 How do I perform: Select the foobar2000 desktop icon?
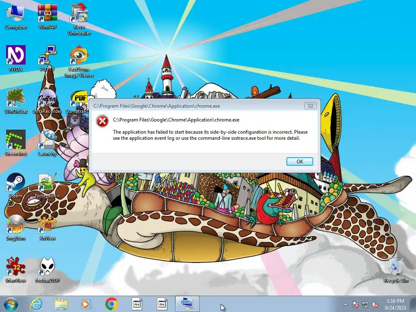point(47,270)
